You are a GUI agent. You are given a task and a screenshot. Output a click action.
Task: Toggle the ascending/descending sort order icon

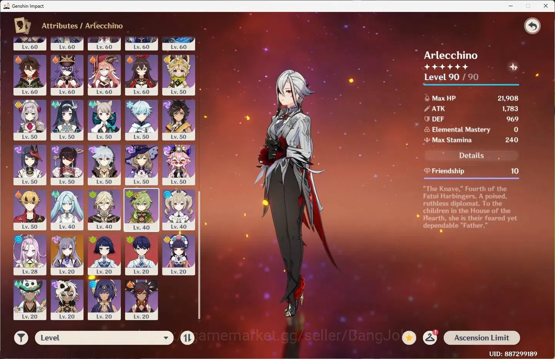click(x=187, y=338)
